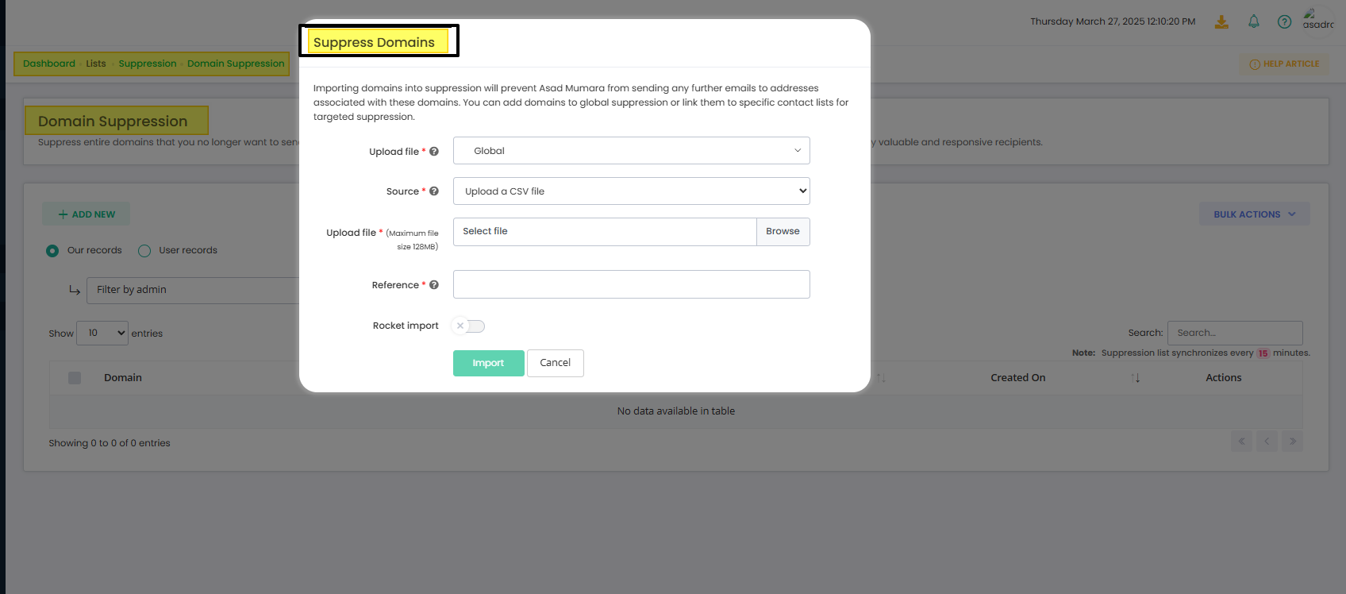The image size is (1346, 594).
Task: Open the asadro user profile avatar
Action: point(1317,21)
